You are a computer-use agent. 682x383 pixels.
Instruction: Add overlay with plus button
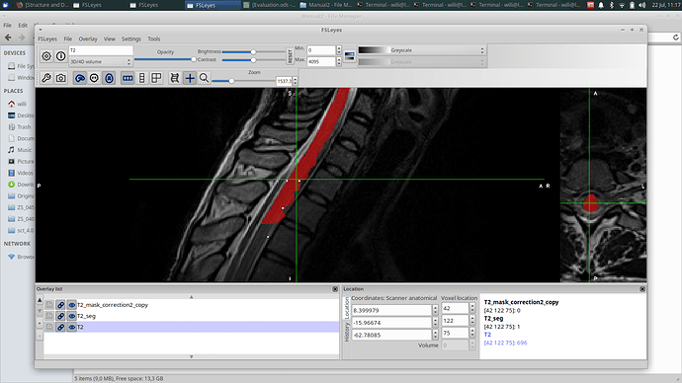(x=40, y=324)
